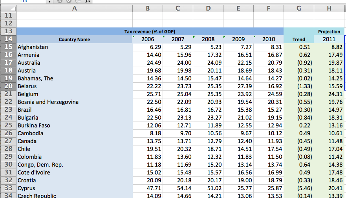Select the 'Trend' header cell

point(299,39)
